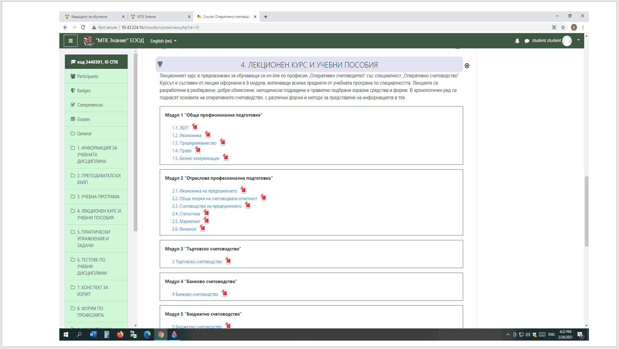
Task: Click the student user avatar picture
Action: click(x=567, y=41)
